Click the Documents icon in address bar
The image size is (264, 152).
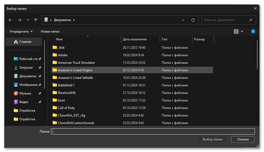46,20
